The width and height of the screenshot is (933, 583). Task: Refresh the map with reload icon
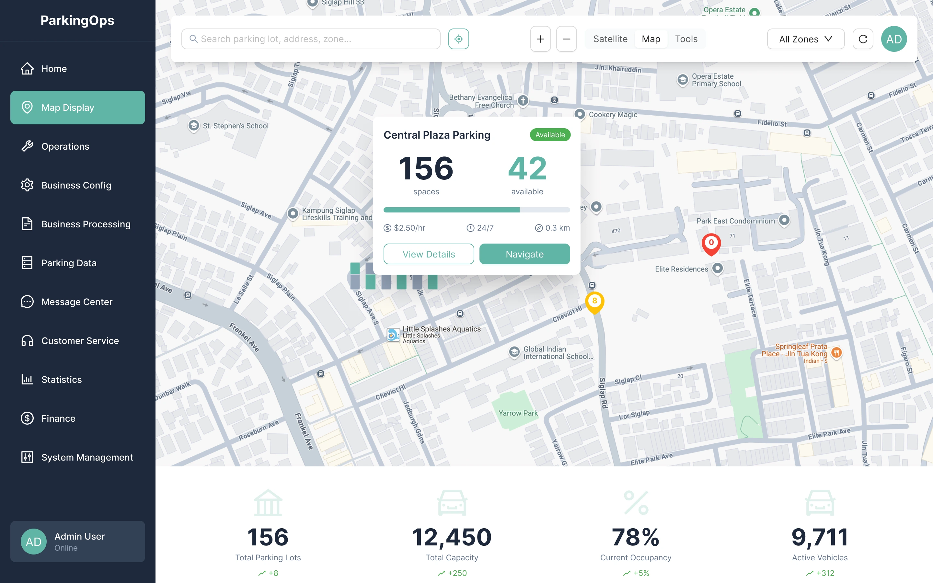[x=862, y=39]
